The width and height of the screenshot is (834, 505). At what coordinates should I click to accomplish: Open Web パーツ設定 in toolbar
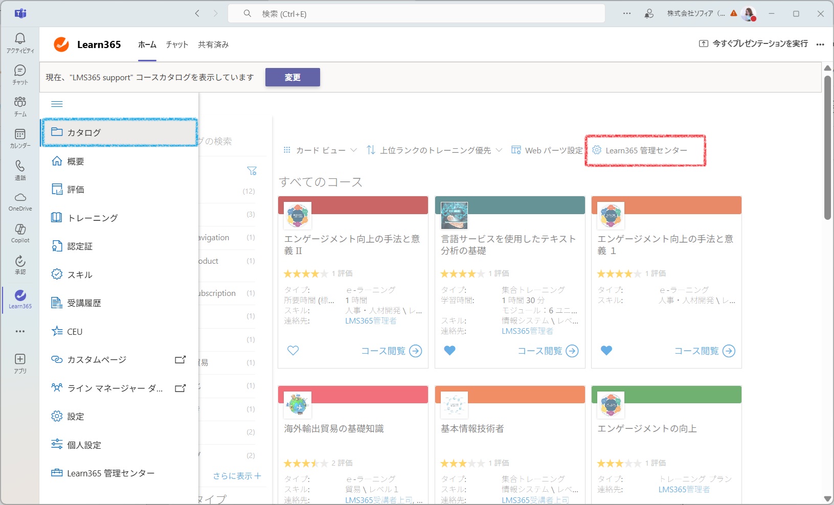[547, 150]
